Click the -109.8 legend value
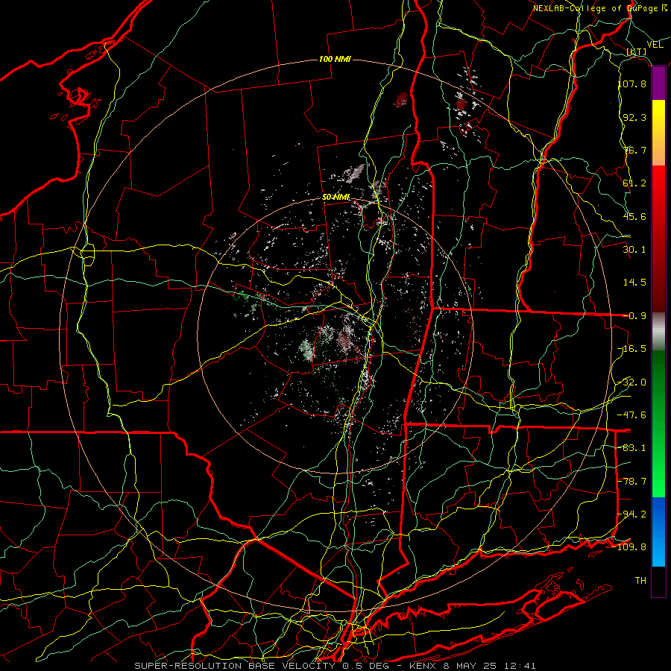 629,547
